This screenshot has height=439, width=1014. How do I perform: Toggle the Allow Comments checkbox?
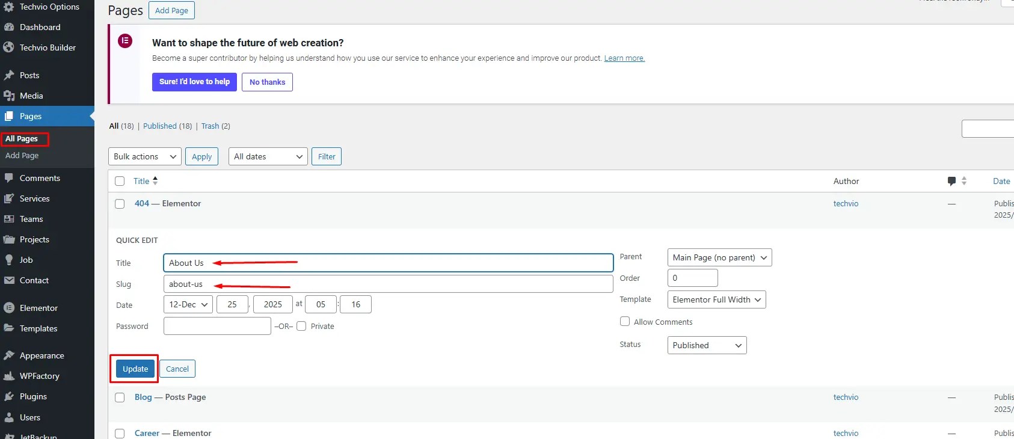pyautogui.click(x=625, y=322)
